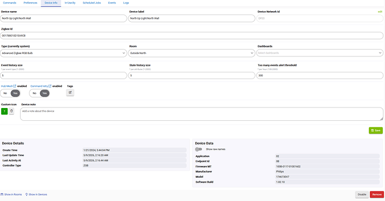
Task: Open the Commands tab
Action: point(9,3)
